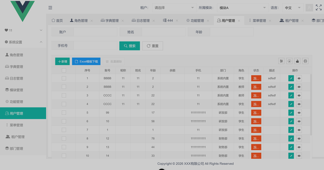Edit row 8 account 12 with the pencil

[x=291, y=139]
